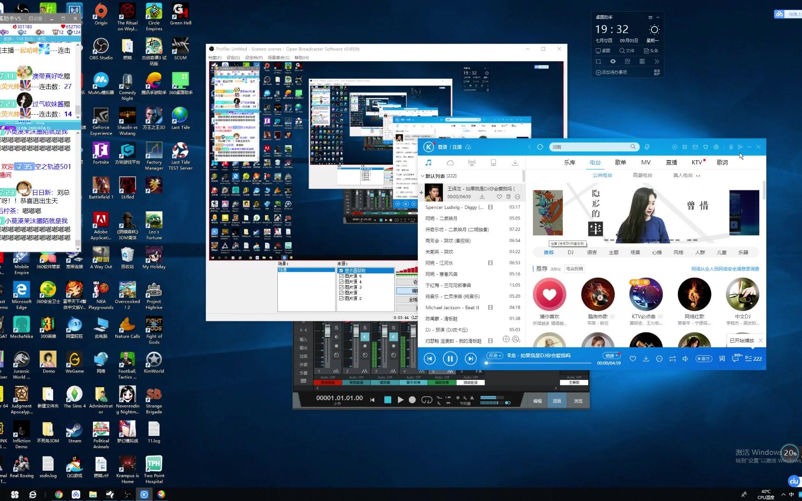
Task: Open the 帮助(H) menu in OBS
Action: pos(301,58)
